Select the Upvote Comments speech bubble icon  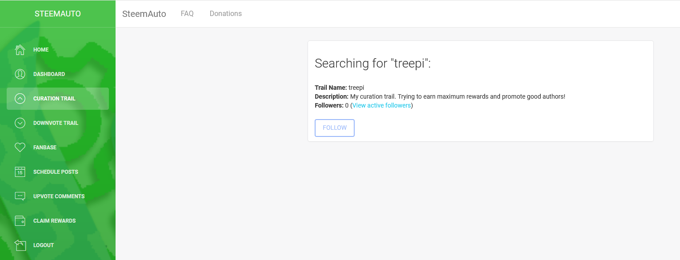click(x=20, y=196)
